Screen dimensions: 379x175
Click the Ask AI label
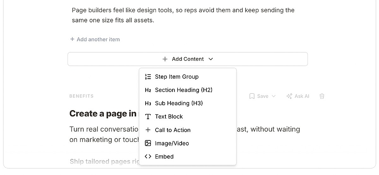(x=302, y=96)
